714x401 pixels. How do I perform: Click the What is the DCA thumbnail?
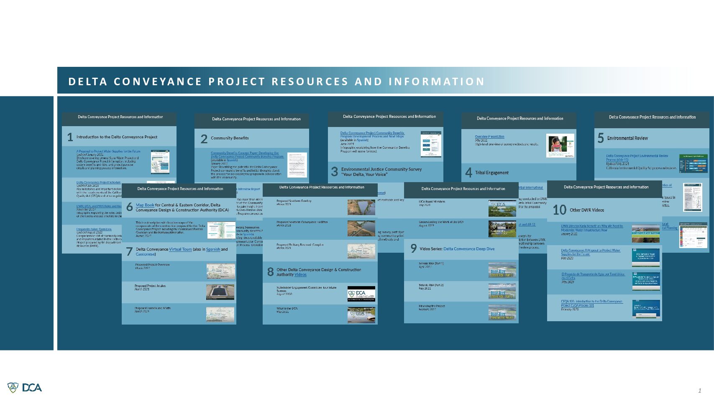(361, 315)
